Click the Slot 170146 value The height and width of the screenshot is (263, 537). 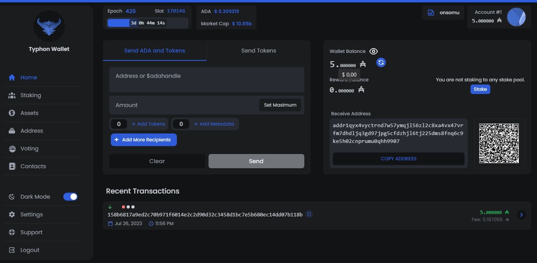176,11
